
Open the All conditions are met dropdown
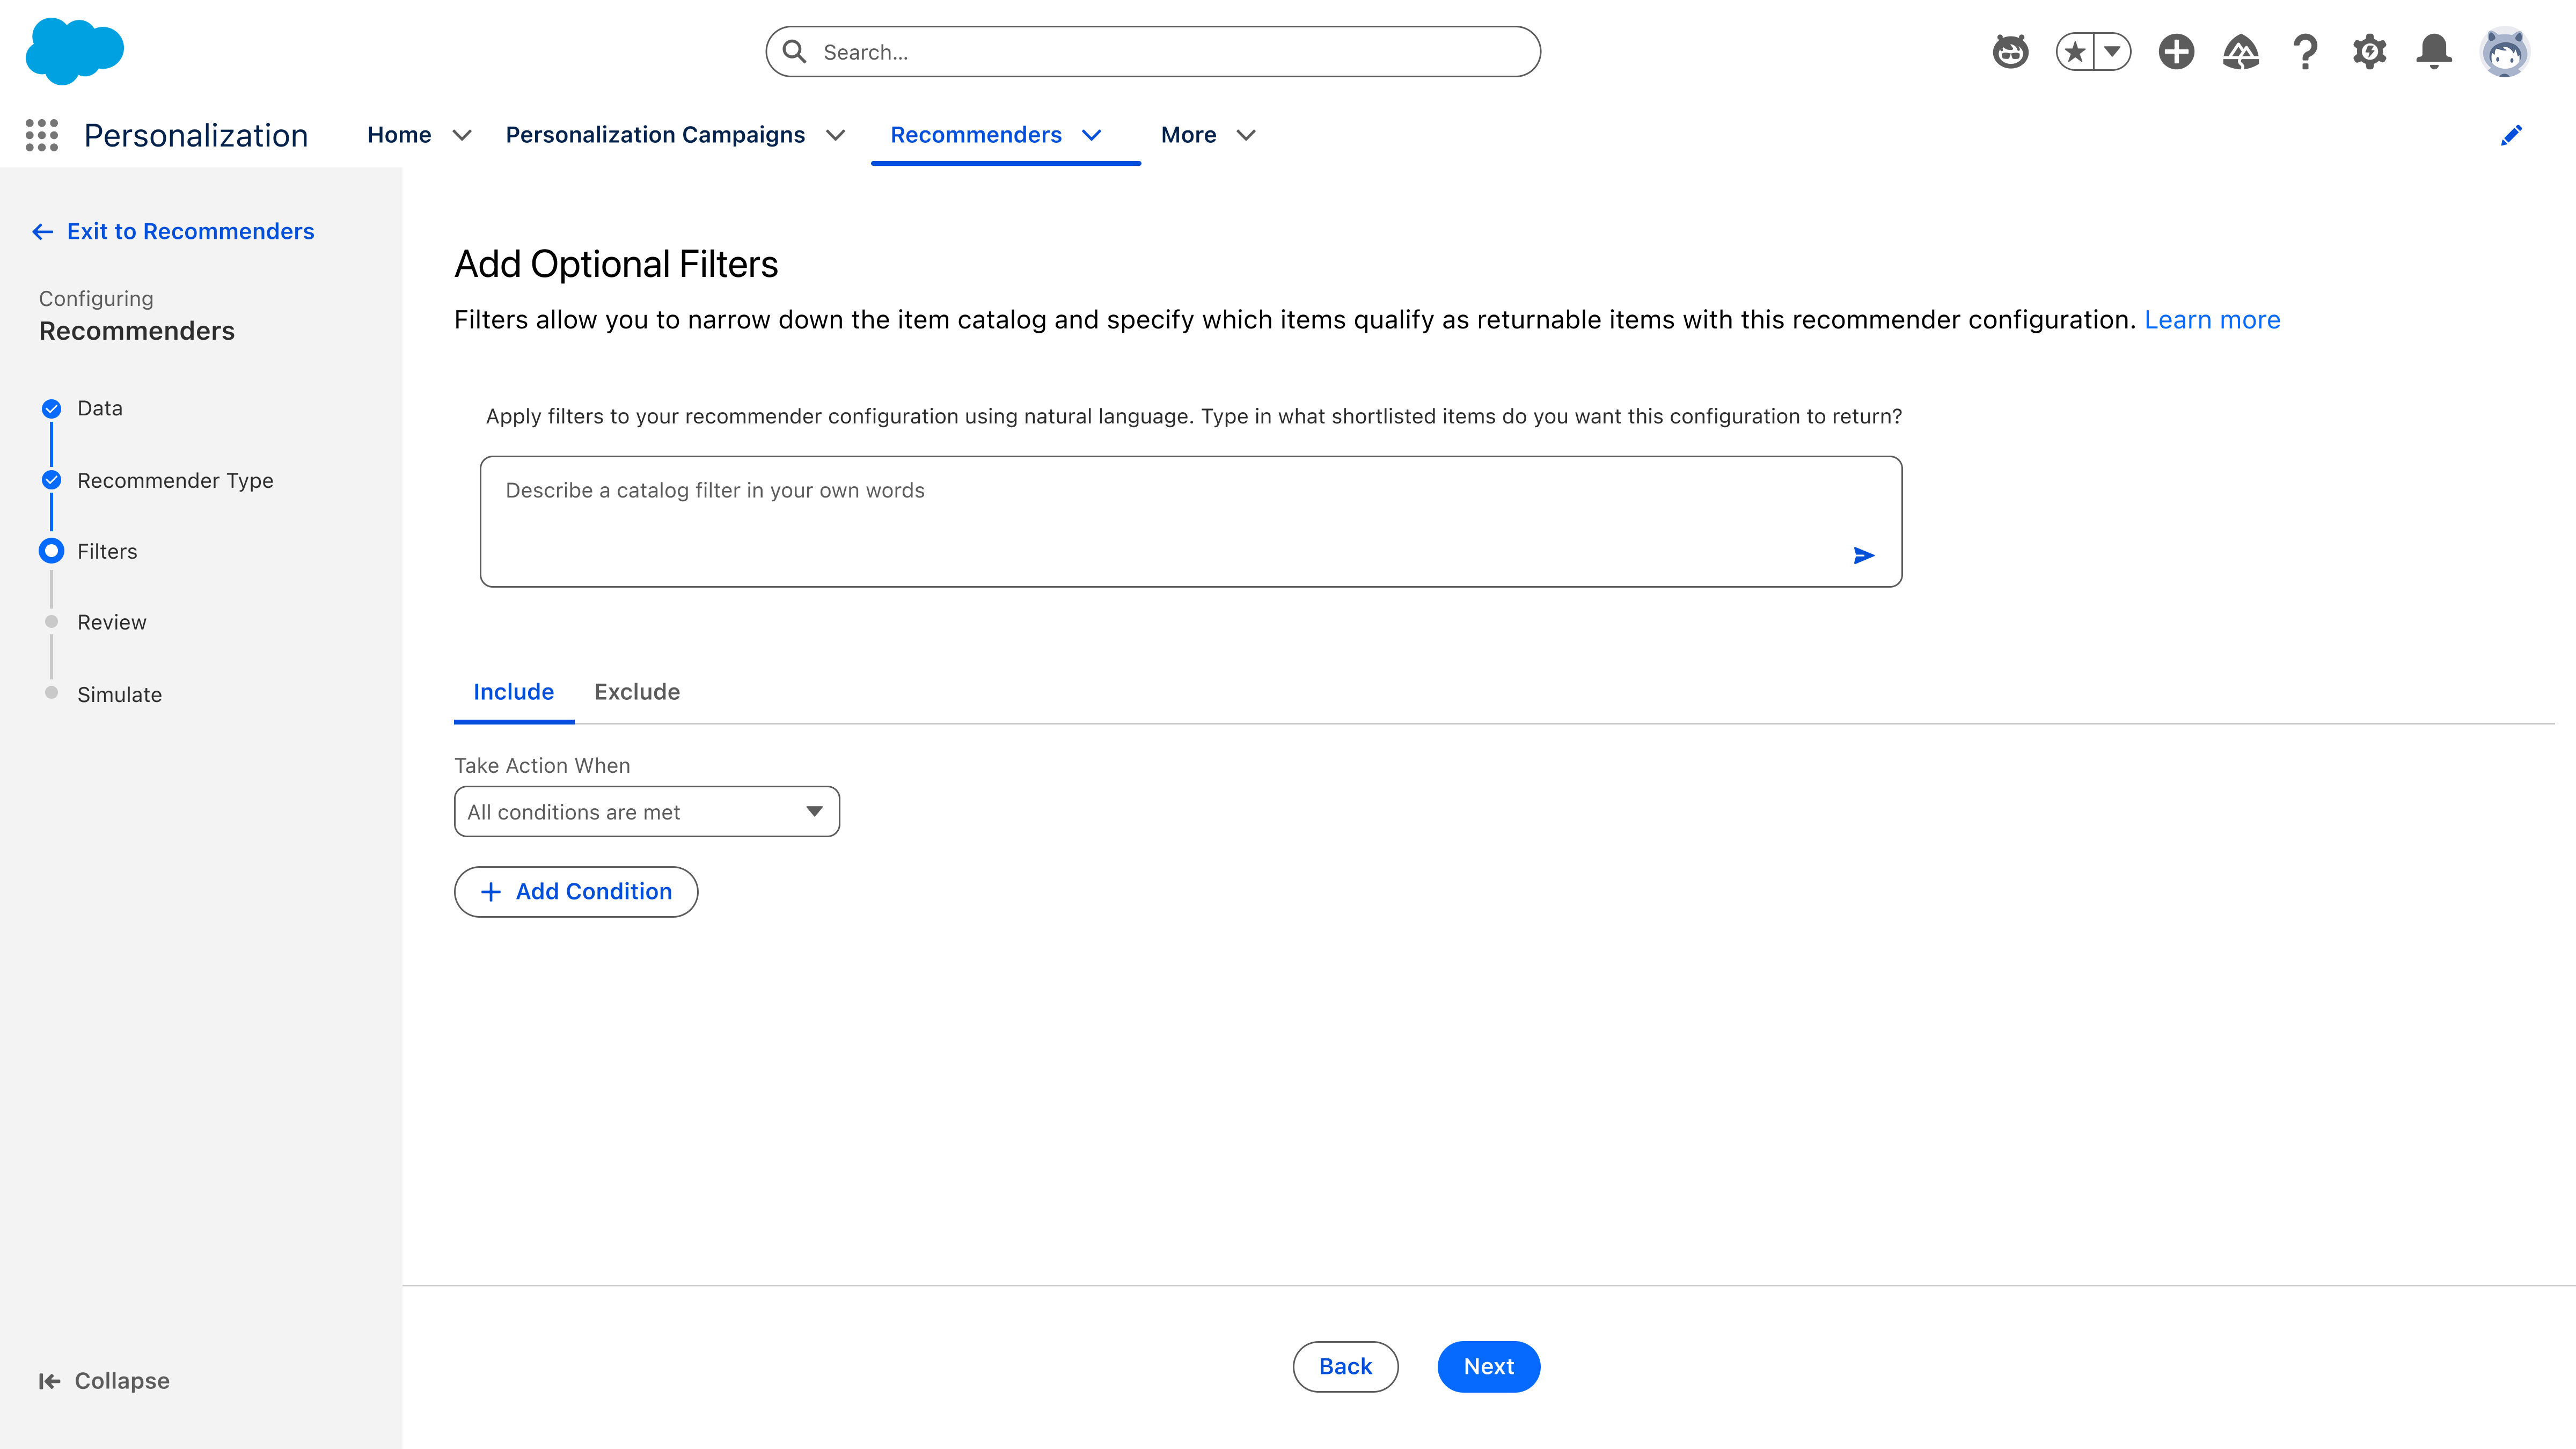[646, 811]
